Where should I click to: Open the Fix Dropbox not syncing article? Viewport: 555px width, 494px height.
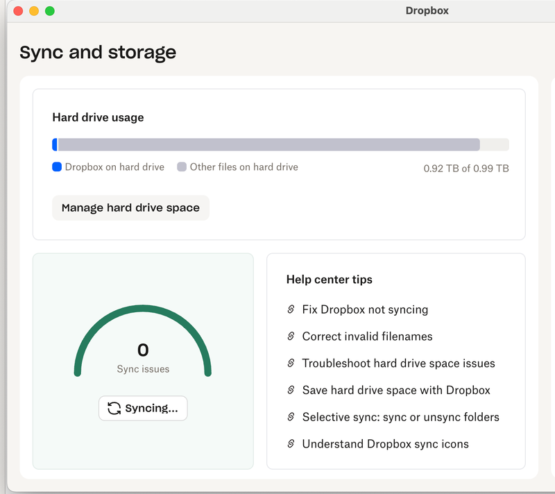(x=365, y=309)
